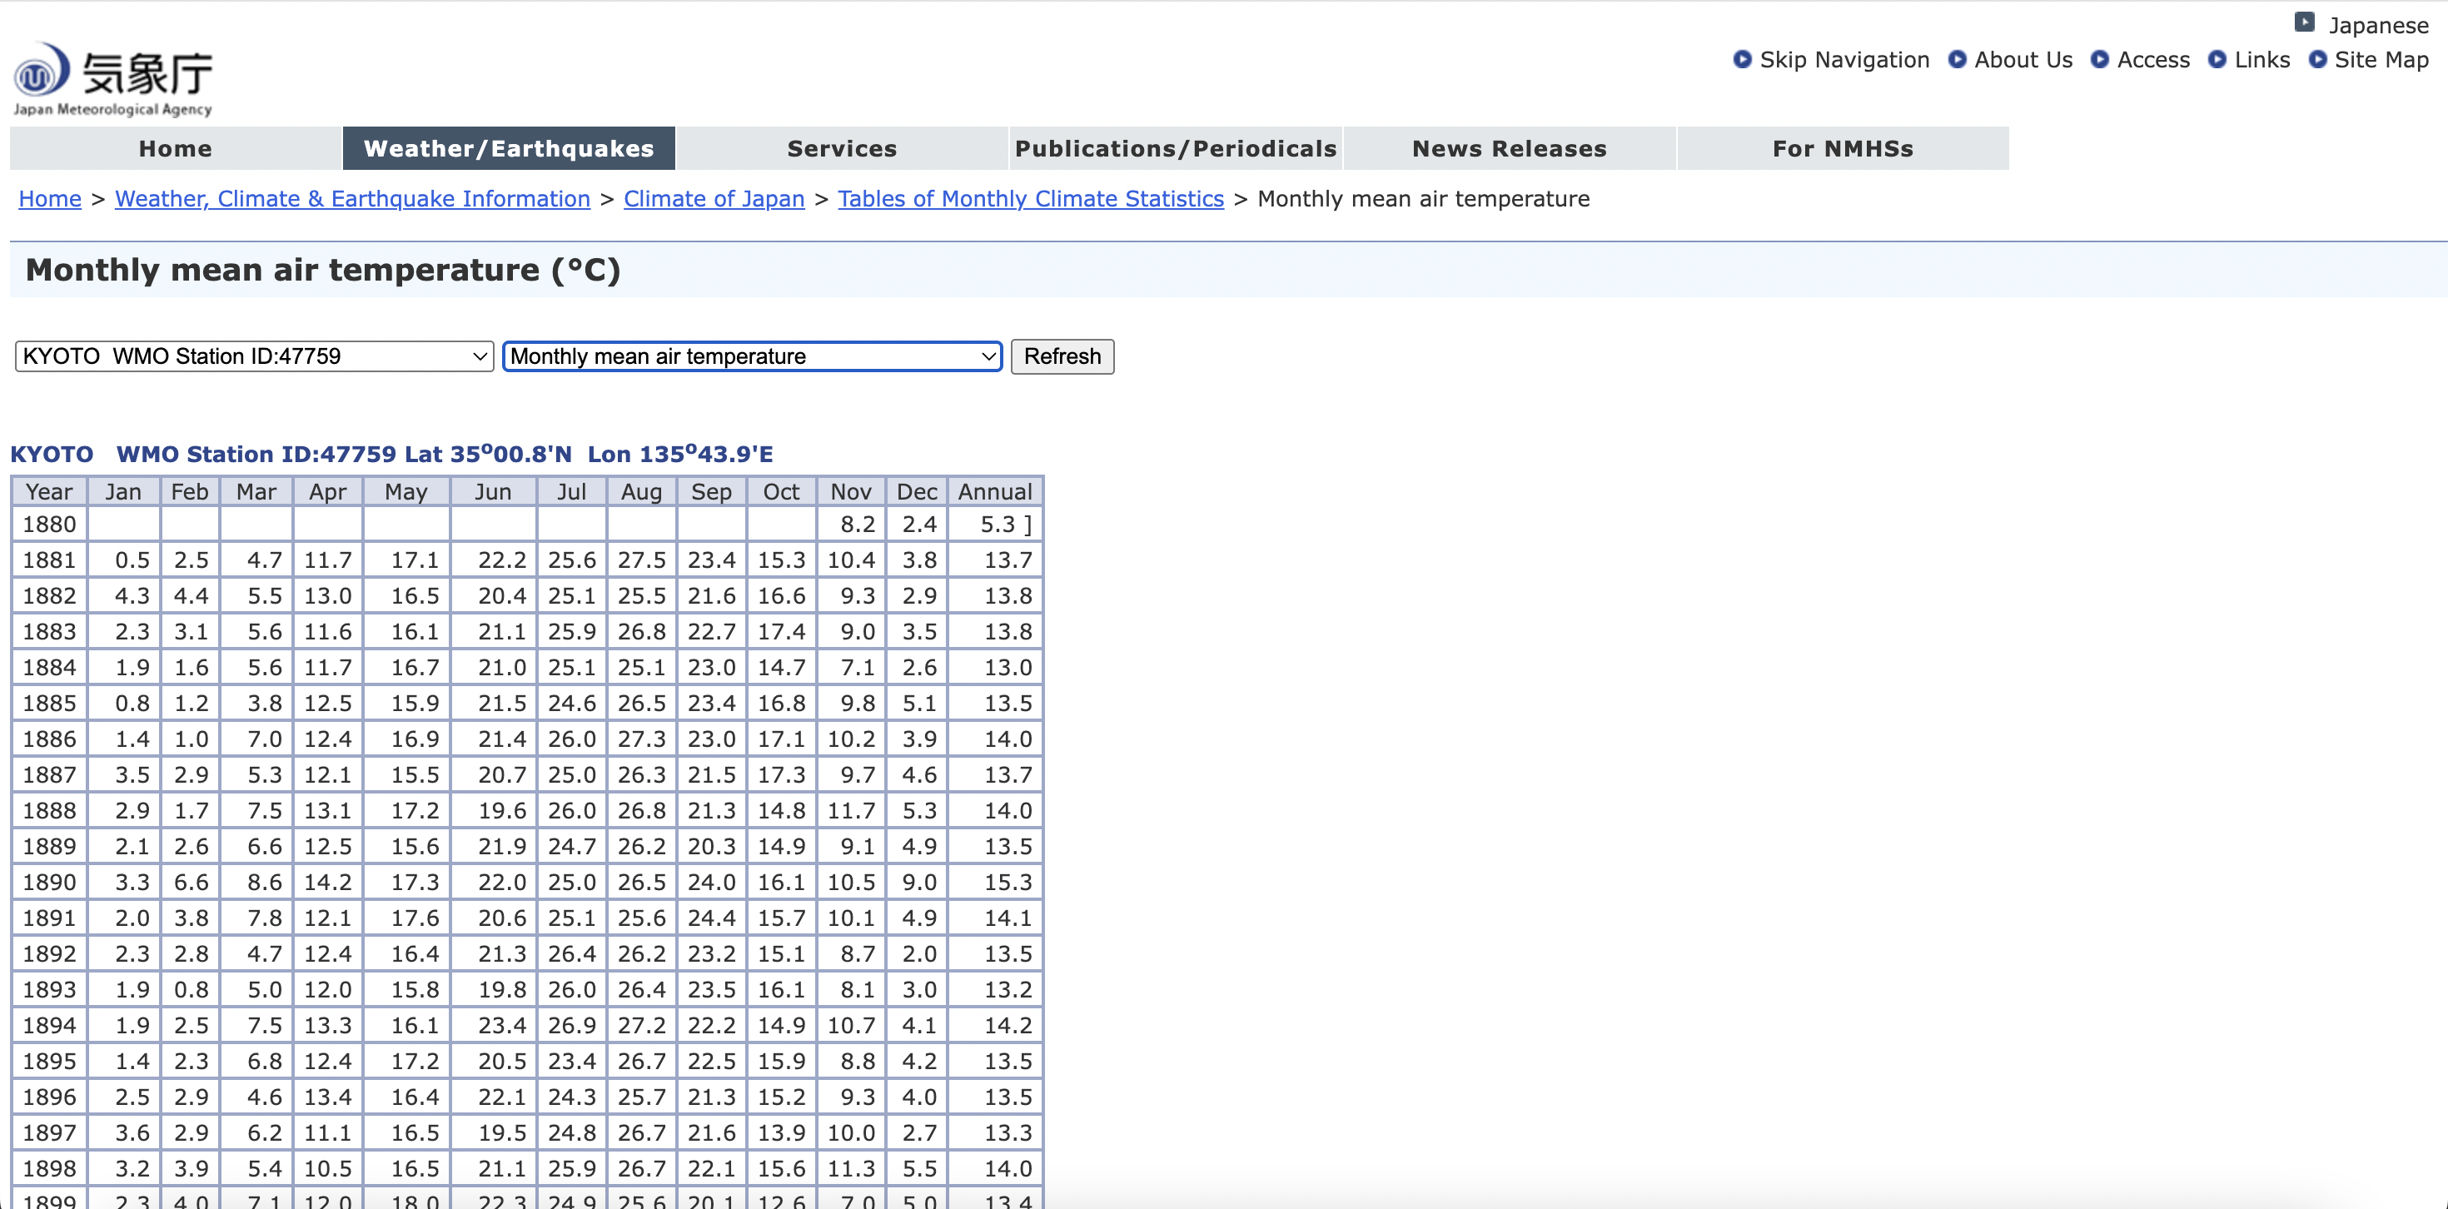
Task: Follow the Skip Navigation link
Action: [1843, 60]
